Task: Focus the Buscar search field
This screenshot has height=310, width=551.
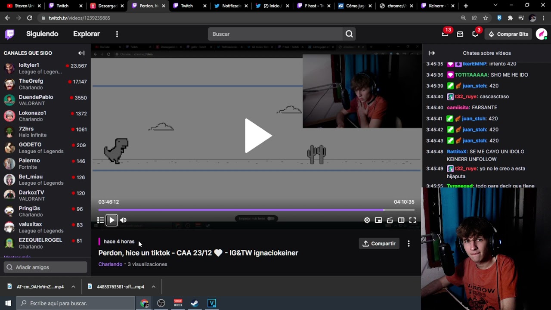Action: [x=275, y=34]
